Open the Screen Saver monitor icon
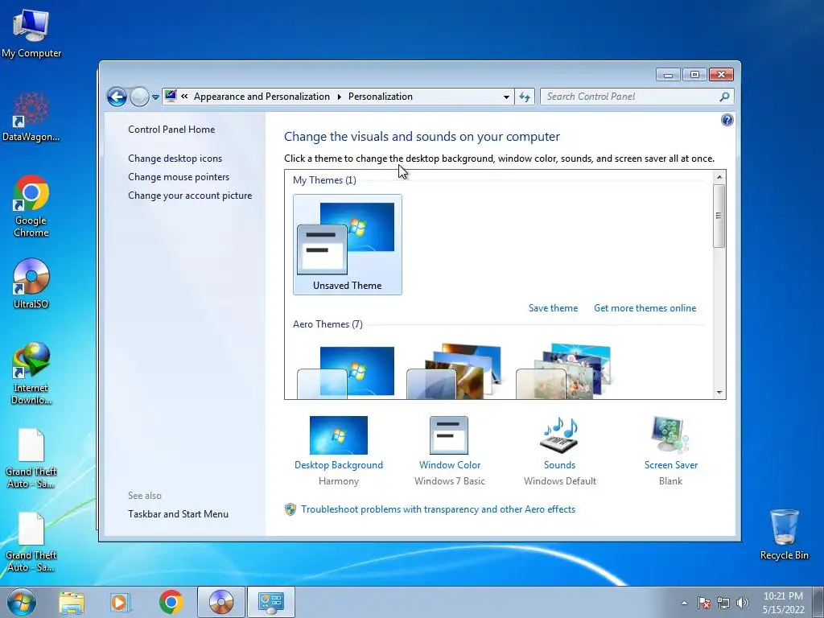The image size is (824, 618). click(670, 435)
